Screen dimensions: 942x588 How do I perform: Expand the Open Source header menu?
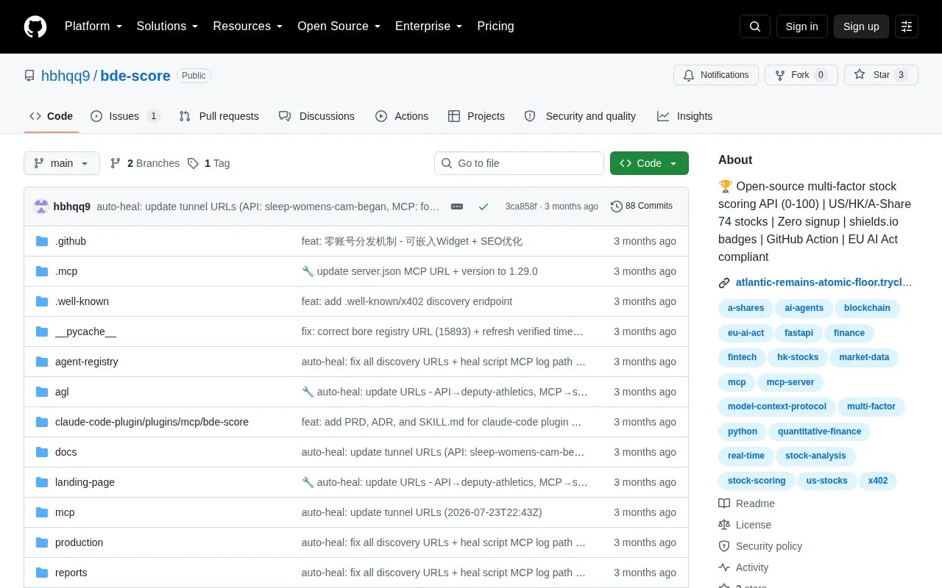point(339,26)
